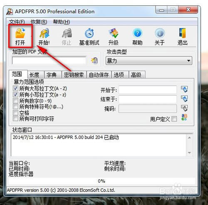Click log line 'APDFPR 5.00 build 204 已启动'

tap(88, 137)
